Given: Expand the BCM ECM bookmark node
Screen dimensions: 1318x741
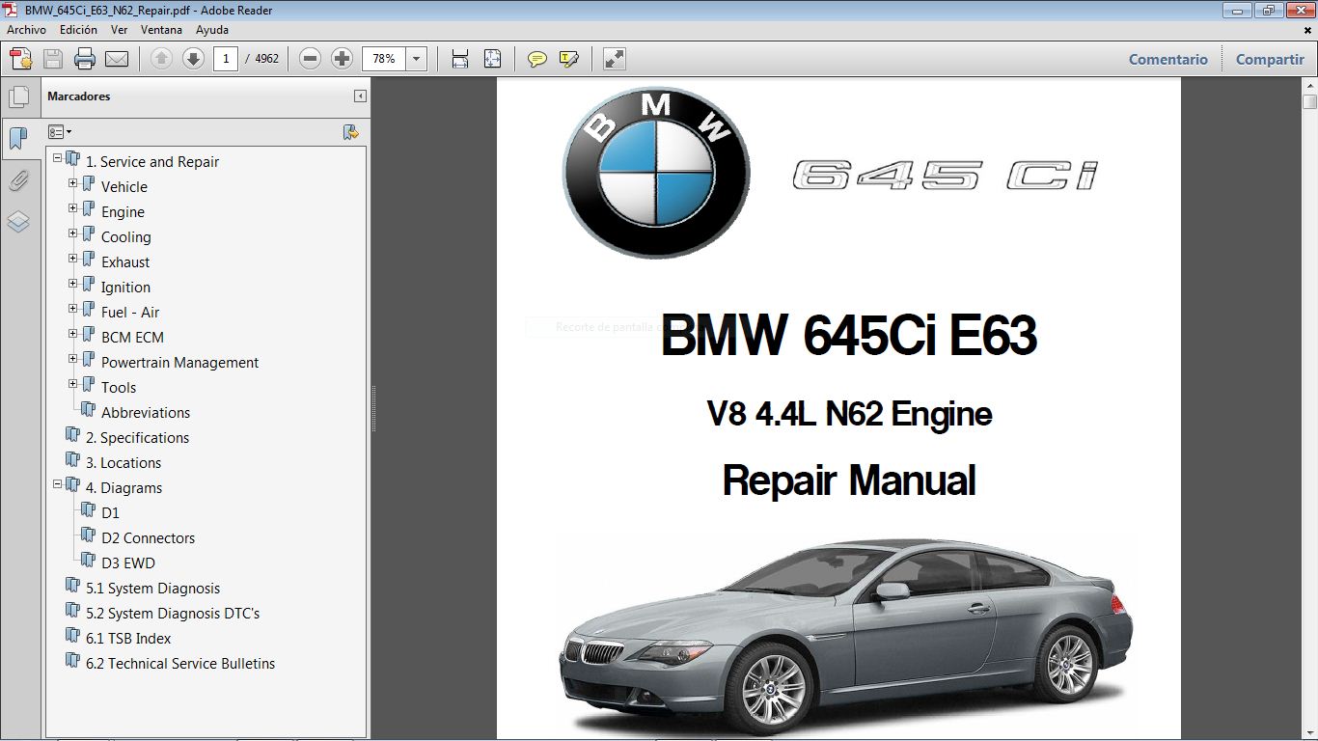Looking at the screenshot, I should coord(73,333).
